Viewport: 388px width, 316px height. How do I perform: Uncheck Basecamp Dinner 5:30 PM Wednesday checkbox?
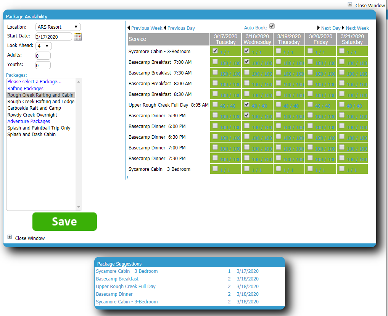pyautogui.click(x=247, y=115)
